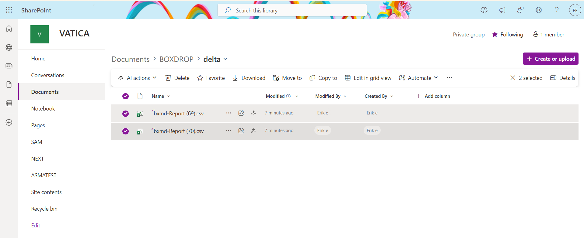584x238 pixels.
Task: Go to BOXDROP breadcrumb folder
Action: pyautogui.click(x=177, y=59)
